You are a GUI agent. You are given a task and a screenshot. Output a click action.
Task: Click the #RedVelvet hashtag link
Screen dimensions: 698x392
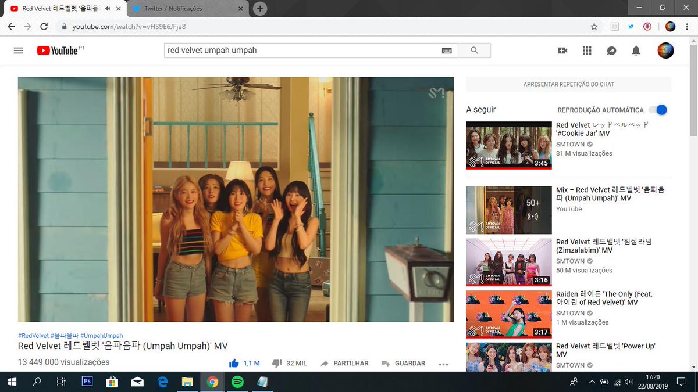click(x=33, y=336)
